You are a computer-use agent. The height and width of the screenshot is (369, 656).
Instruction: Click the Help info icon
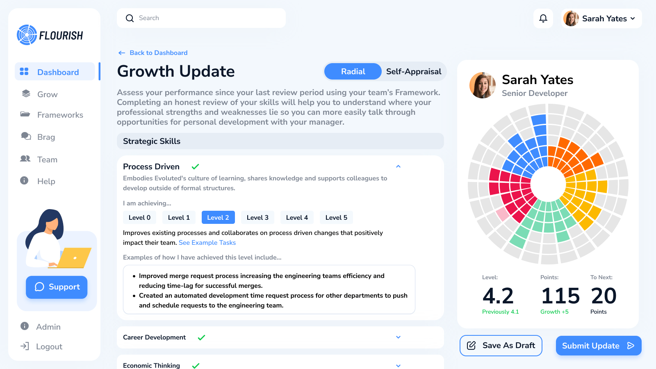(x=25, y=181)
